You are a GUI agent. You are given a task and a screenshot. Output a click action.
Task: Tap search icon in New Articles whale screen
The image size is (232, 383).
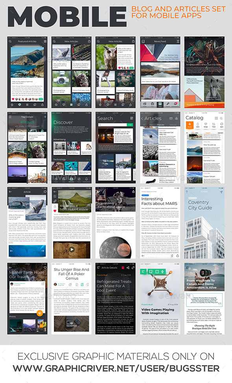54,41
